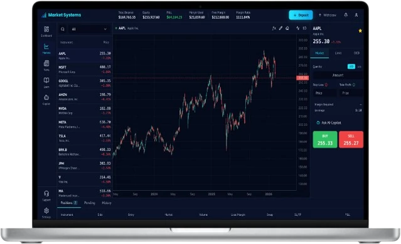Select the MA row in instrument list
Screen dimensions: 401x244
(x=85, y=193)
